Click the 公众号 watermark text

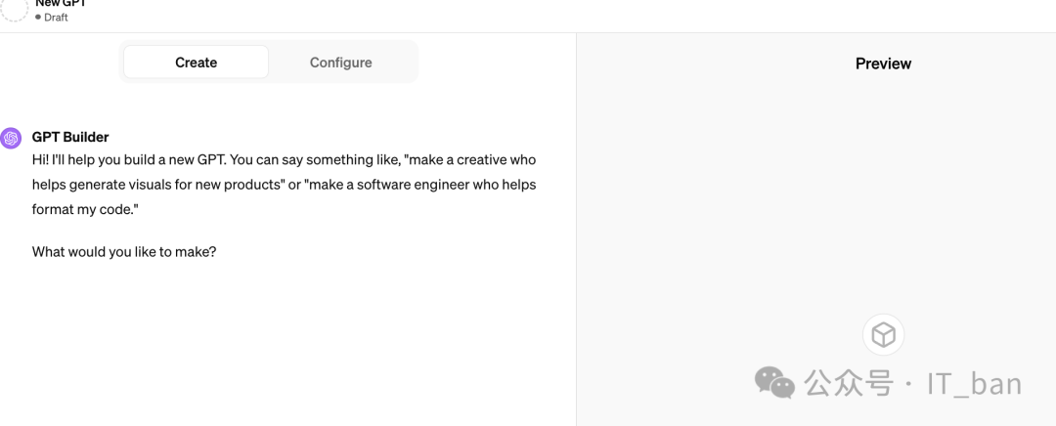[x=849, y=383]
